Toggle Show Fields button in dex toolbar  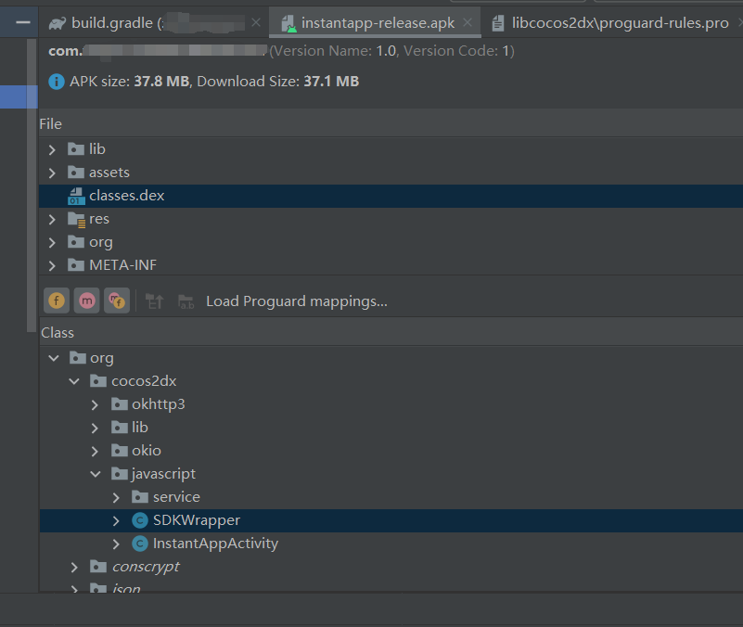click(x=57, y=301)
